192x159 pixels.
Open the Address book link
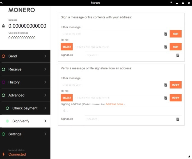click(114, 104)
